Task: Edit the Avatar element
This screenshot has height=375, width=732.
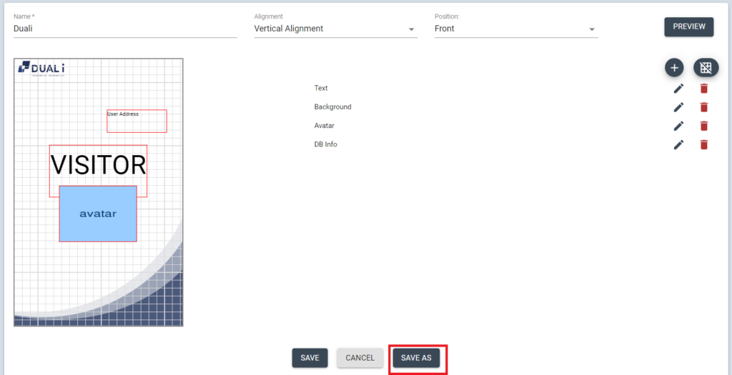Action: 678,126
